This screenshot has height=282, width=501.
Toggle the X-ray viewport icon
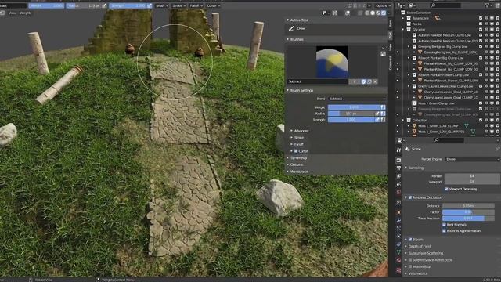click(360, 13)
